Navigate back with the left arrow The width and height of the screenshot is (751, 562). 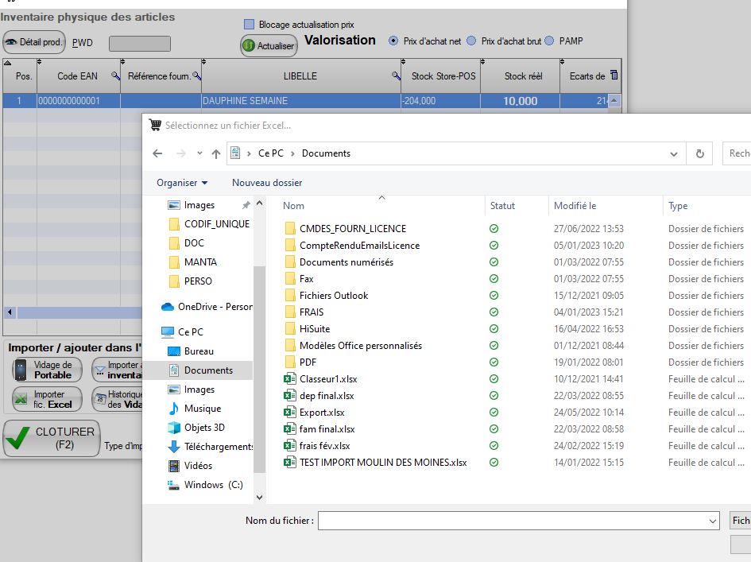click(157, 153)
